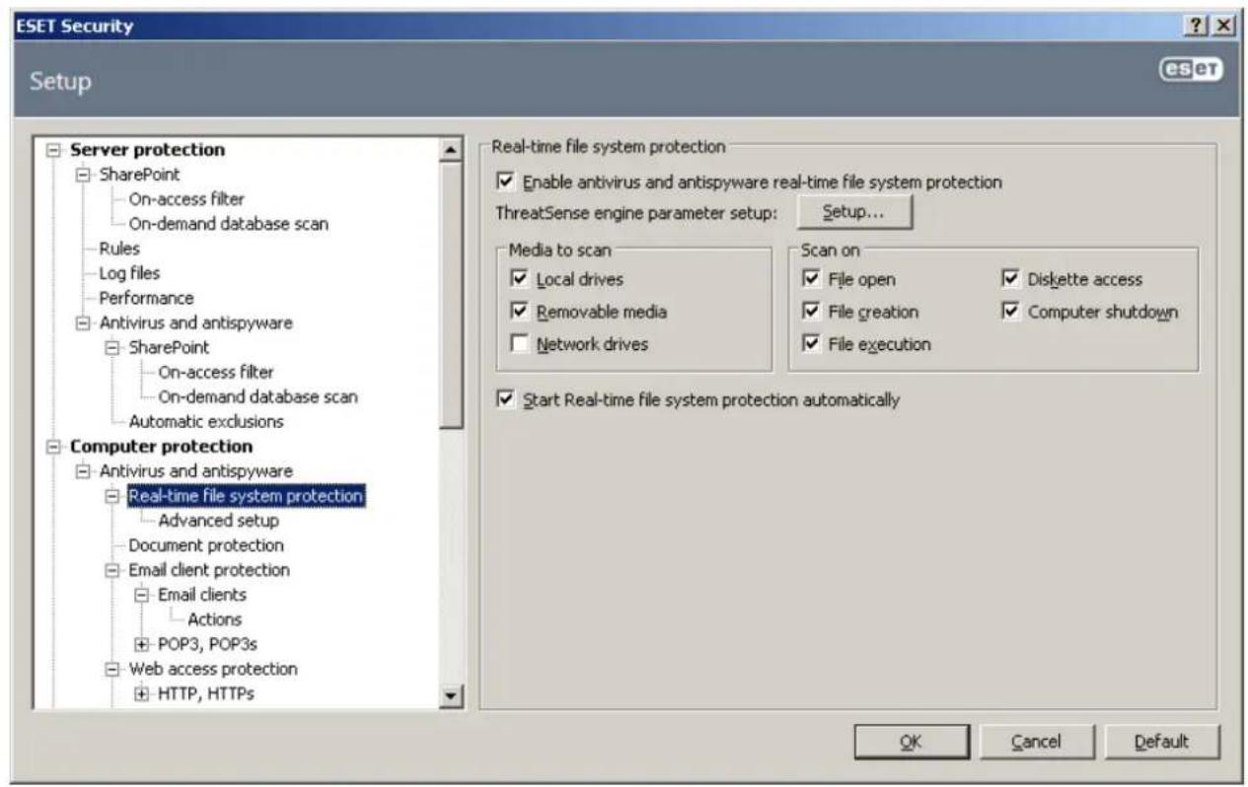Viewport: 1248px width, 787px height.
Task: Toggle the Diskette access checkbox
Action: (x=1010, y=280)
